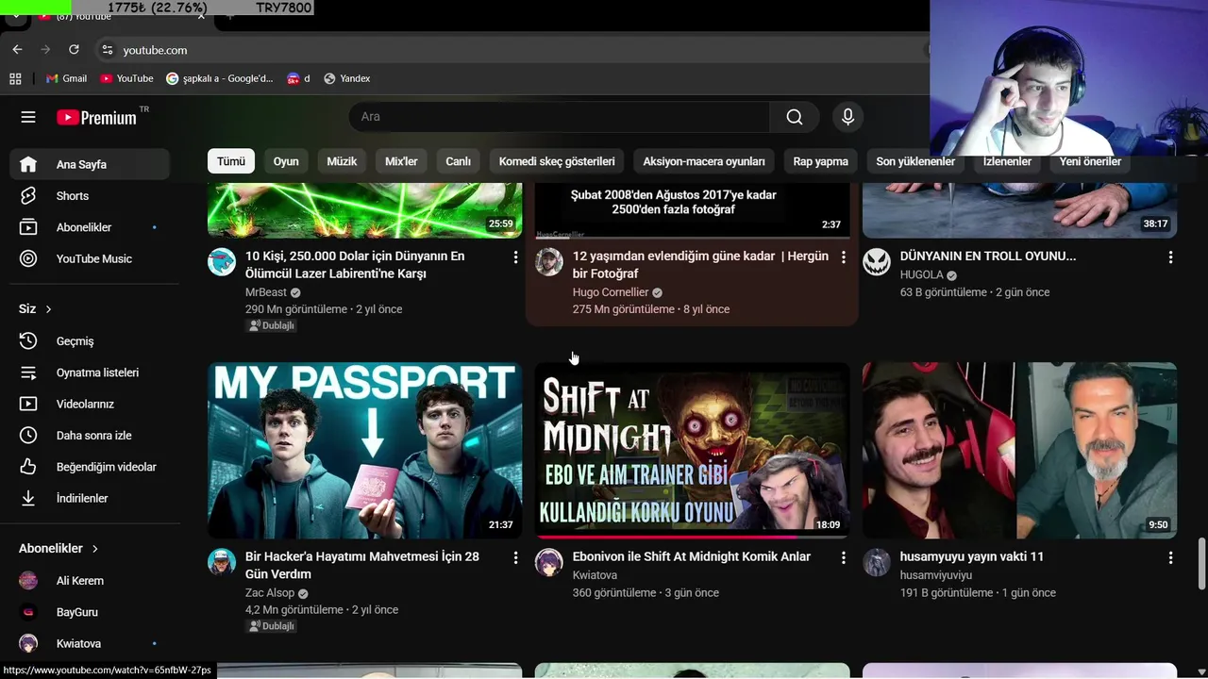Click the Oynatma listeleri playlist icon
Screen dimensions: 1208x679
pyautogui.click(x=28, y=373)
